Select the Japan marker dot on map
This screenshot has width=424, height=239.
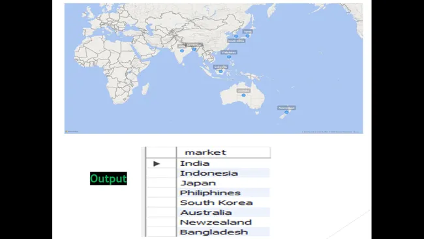pos(247,36)
